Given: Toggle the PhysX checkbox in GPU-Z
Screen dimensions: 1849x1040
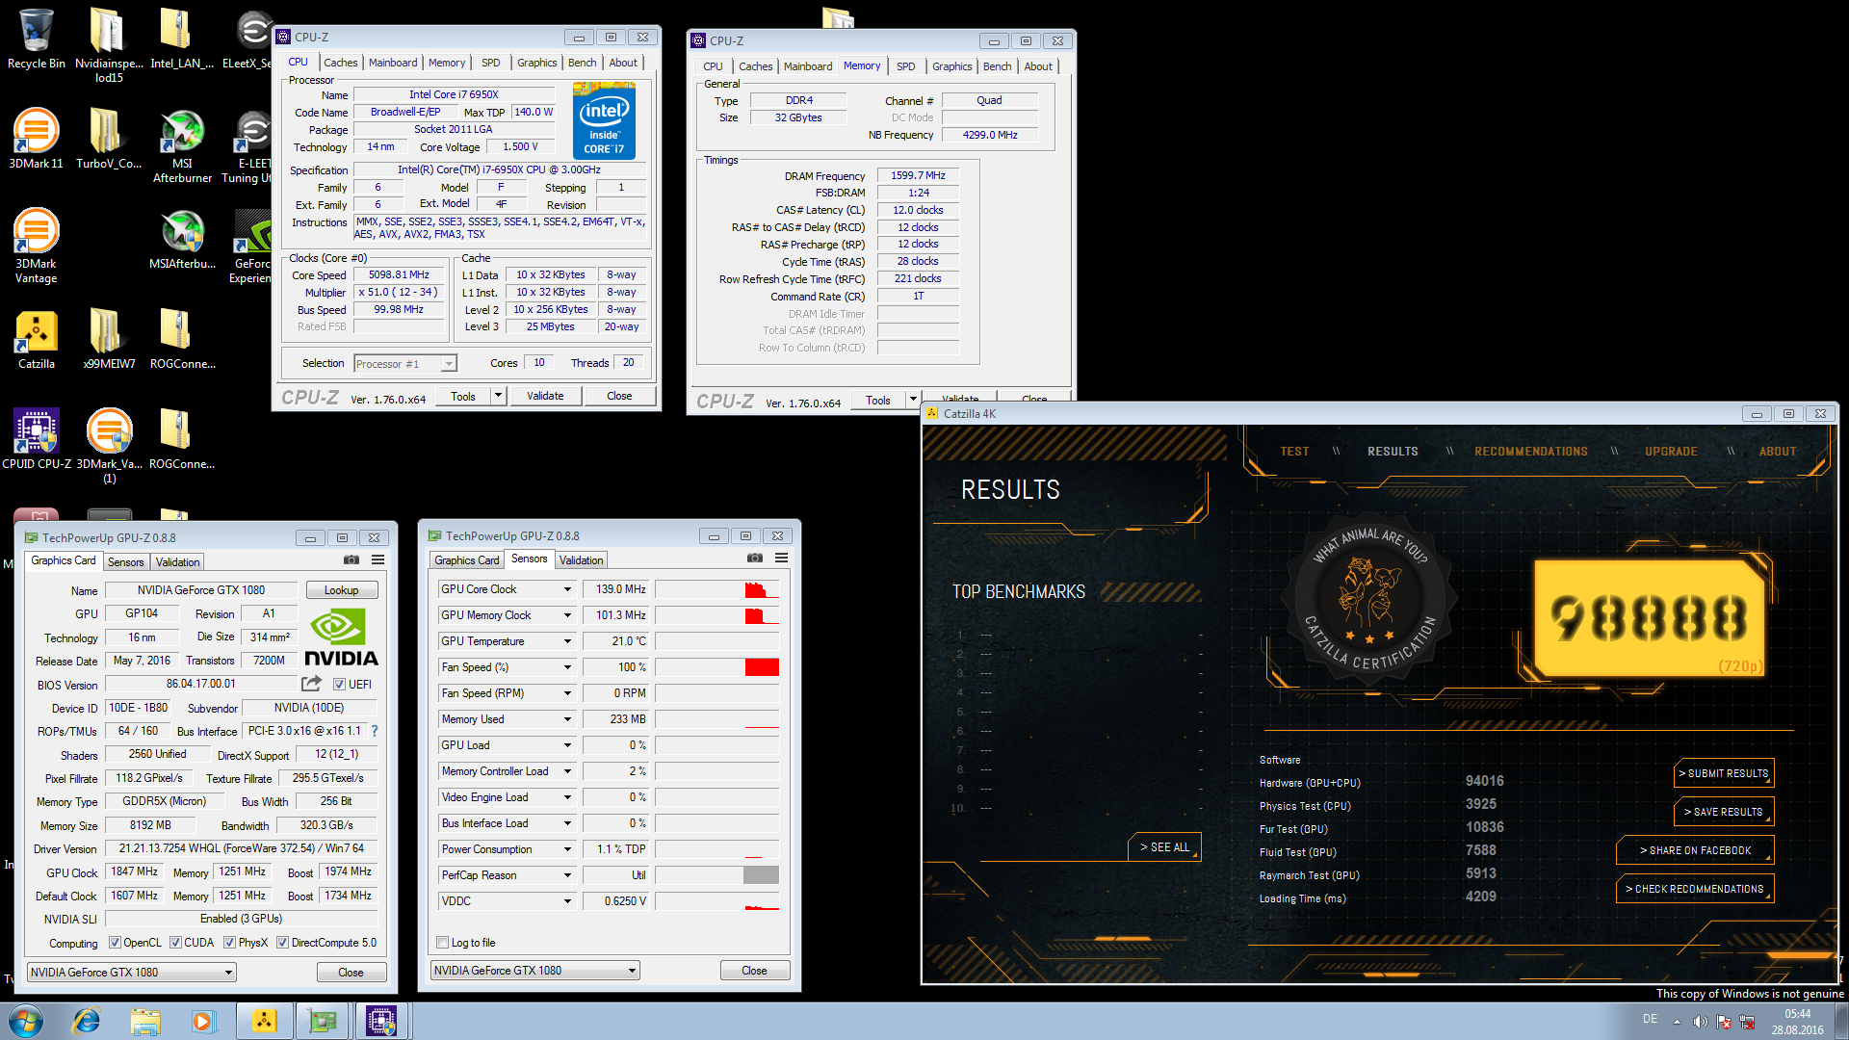Looking at the screenshot, I should coord(229,943).
